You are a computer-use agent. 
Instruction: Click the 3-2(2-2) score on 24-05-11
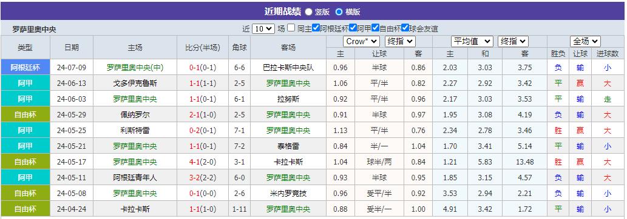point(203,177)
